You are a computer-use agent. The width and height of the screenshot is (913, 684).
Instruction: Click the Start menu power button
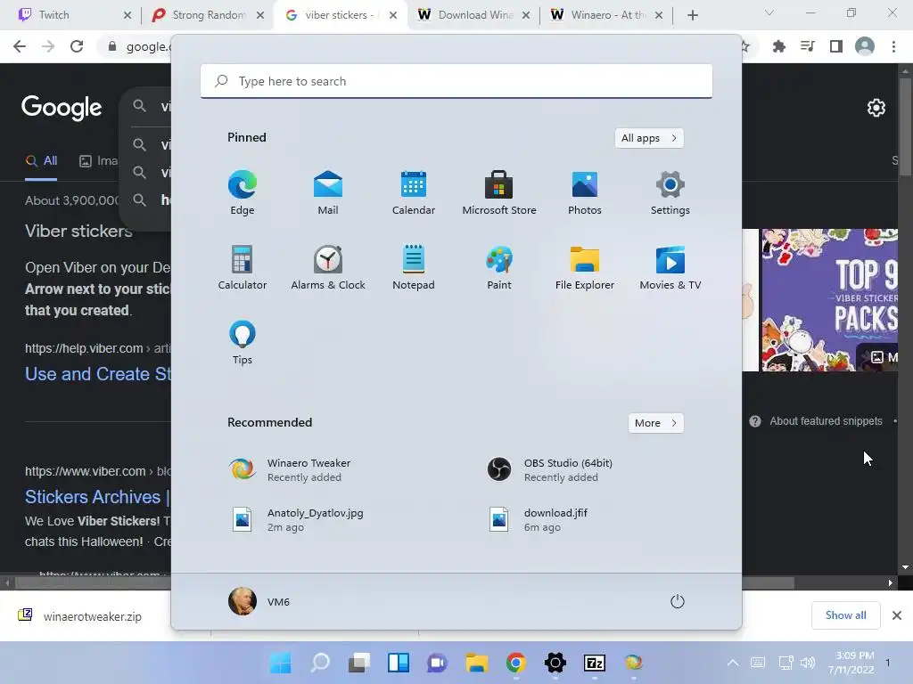[x=678, y=601]
